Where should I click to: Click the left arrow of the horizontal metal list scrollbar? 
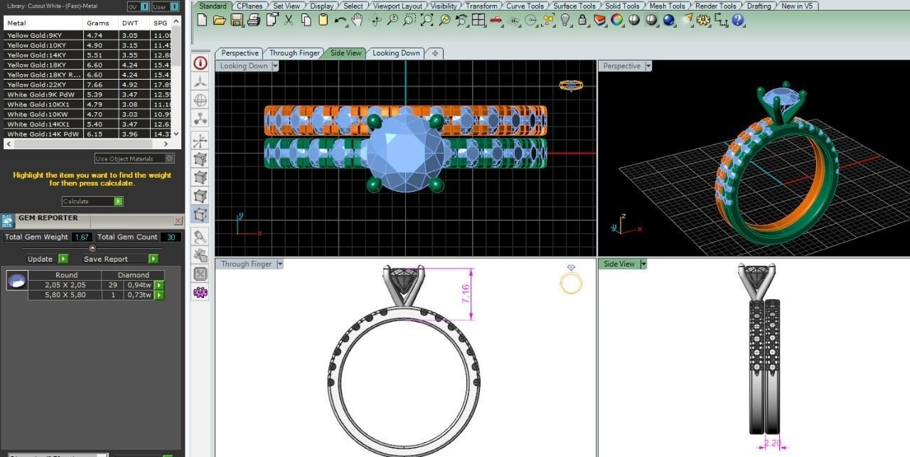(x=9, y=144)
